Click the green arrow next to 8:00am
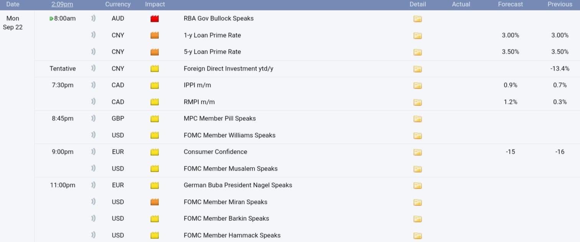This screenshot has width=580, height=242. (x=51, y=19)
